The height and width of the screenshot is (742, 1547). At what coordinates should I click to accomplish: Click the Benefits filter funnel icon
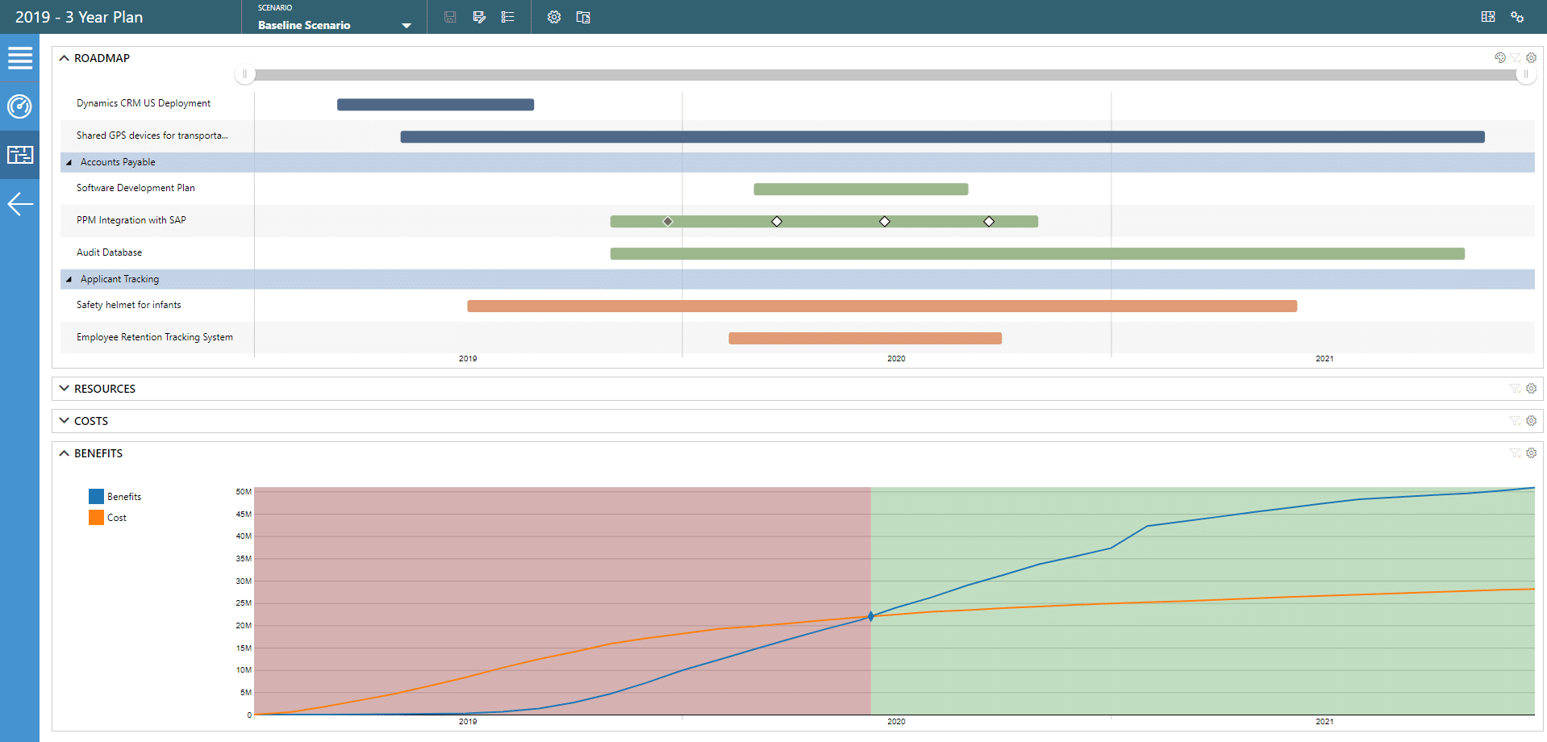coord(1516,453)
